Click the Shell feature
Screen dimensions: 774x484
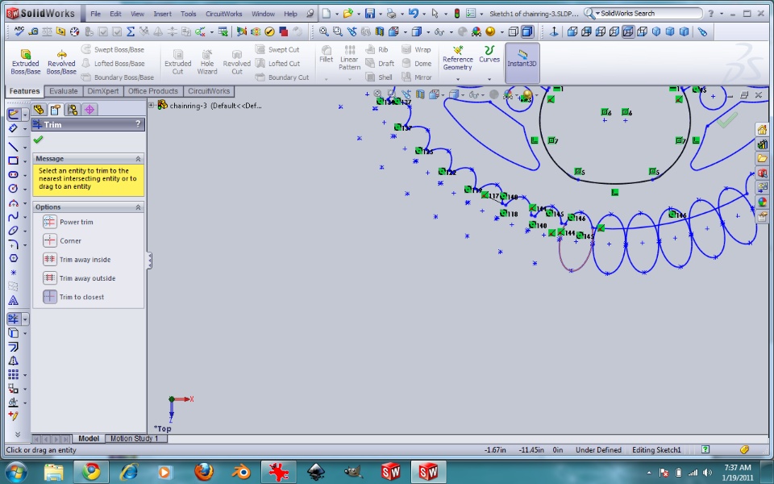point(379,77)
